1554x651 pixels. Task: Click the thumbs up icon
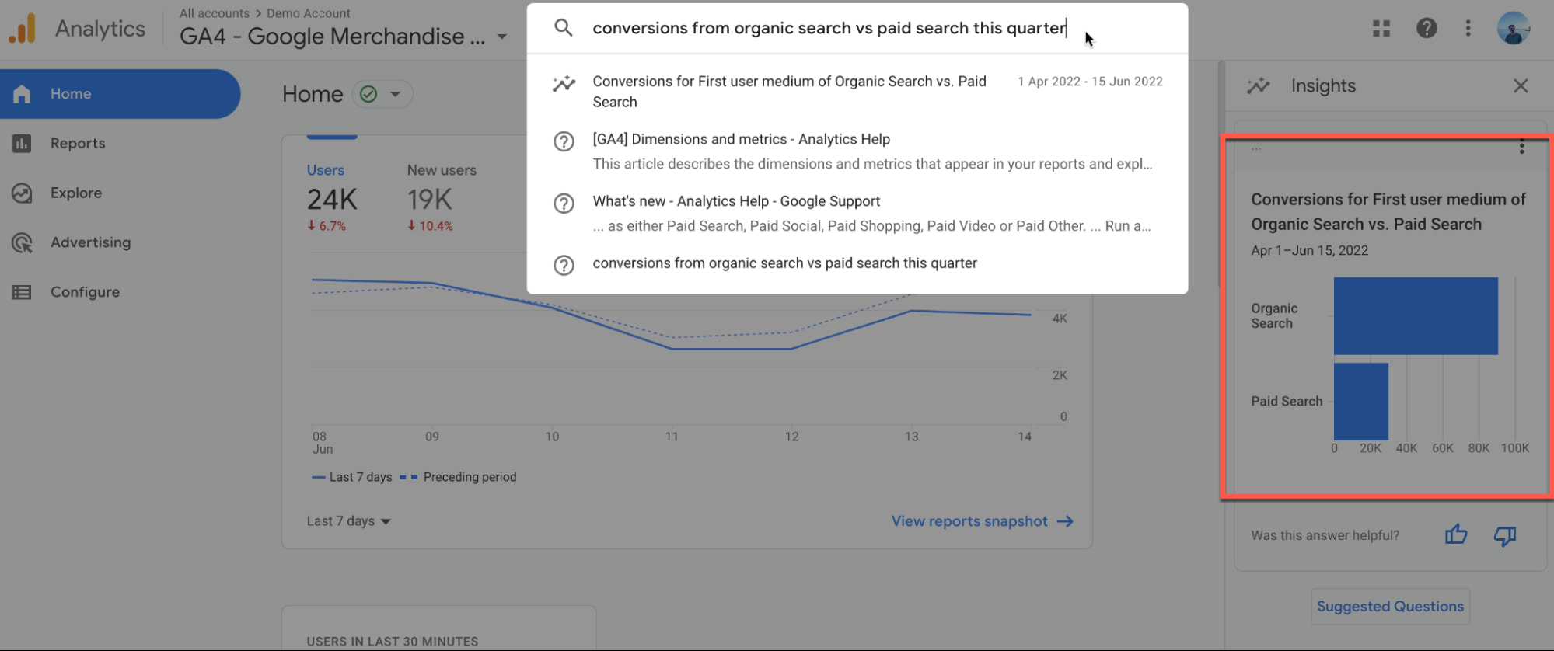tap(1456, 534)
